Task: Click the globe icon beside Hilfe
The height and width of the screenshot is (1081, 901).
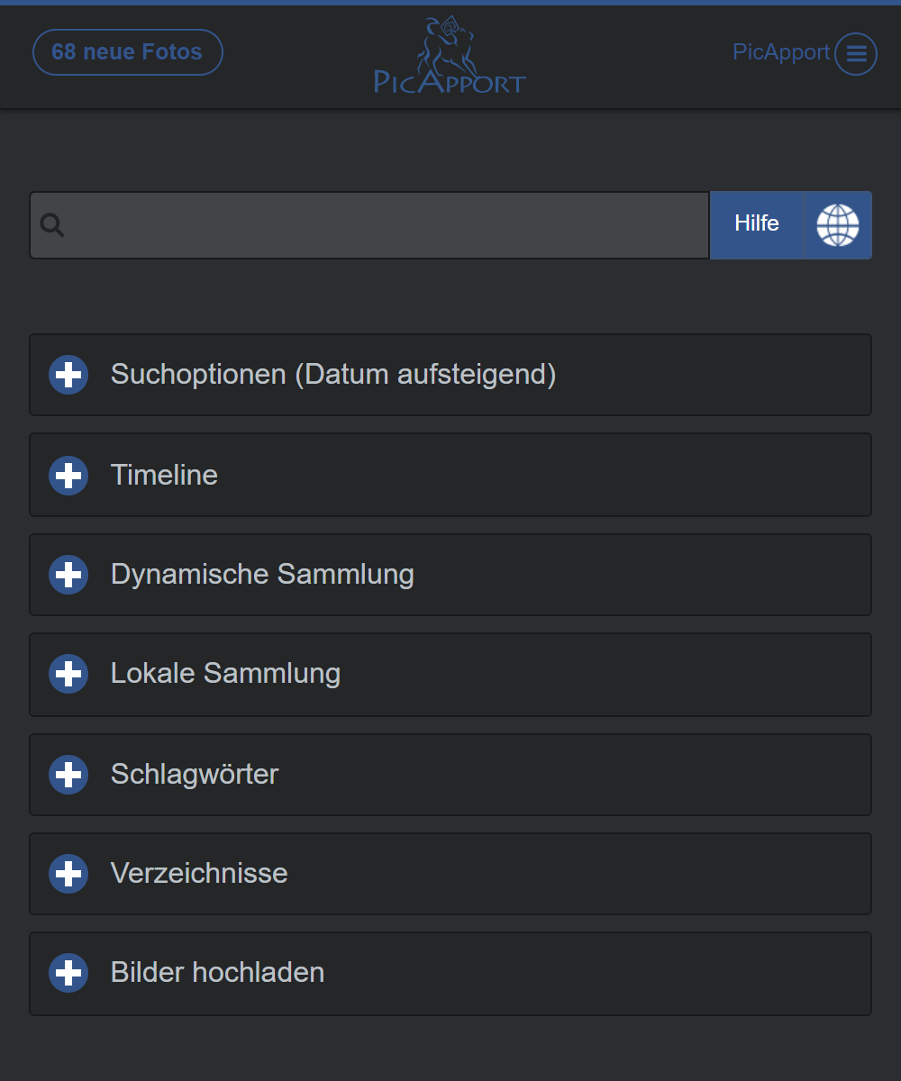Action: click(837, 225)
